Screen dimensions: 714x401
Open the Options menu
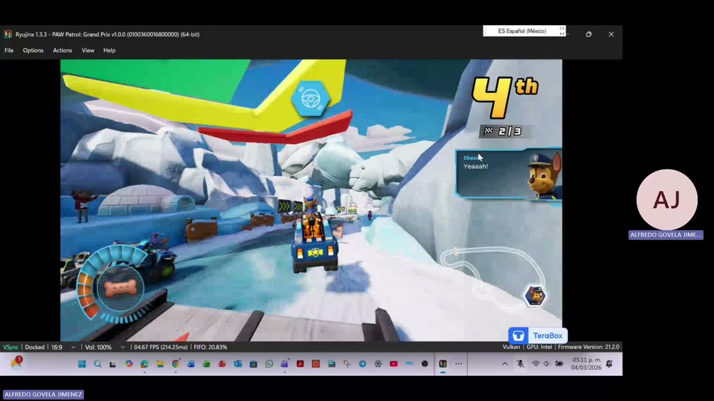(x=33, y=50)
